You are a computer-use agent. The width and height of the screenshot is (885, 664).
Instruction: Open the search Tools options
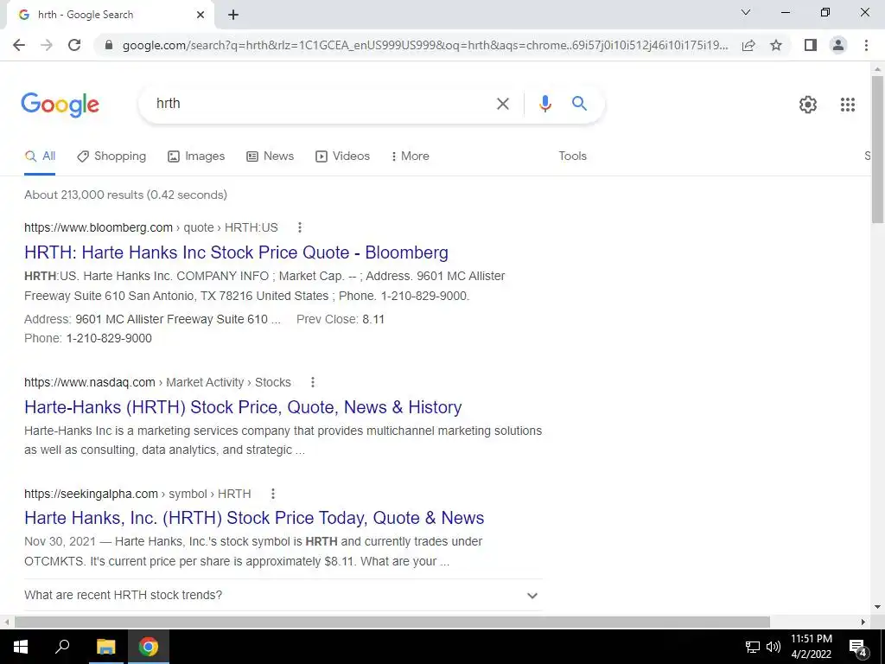point(572,156)
